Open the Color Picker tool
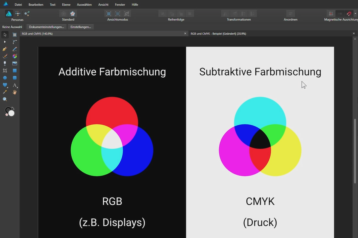 click(4, 92)
